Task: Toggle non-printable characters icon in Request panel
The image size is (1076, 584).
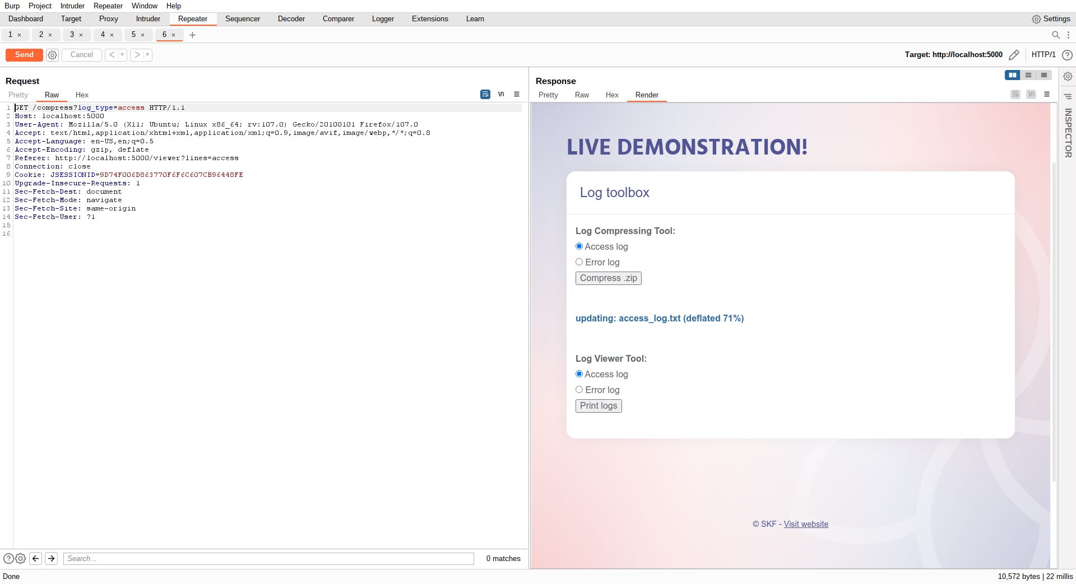Action: pyautogui.click(x=501, y=95)
